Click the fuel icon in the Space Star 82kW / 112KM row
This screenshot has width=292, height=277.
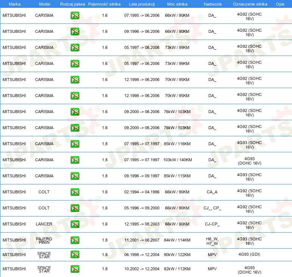(75, 269)
